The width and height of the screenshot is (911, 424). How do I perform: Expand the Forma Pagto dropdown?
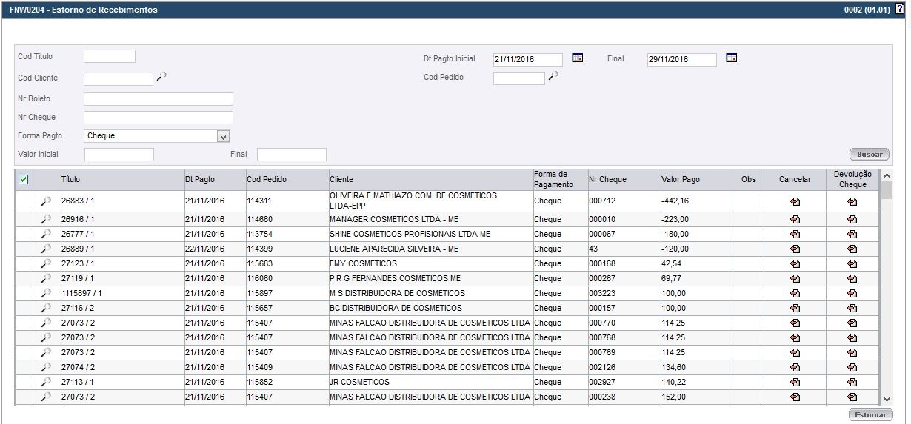(x=223, y=136)
